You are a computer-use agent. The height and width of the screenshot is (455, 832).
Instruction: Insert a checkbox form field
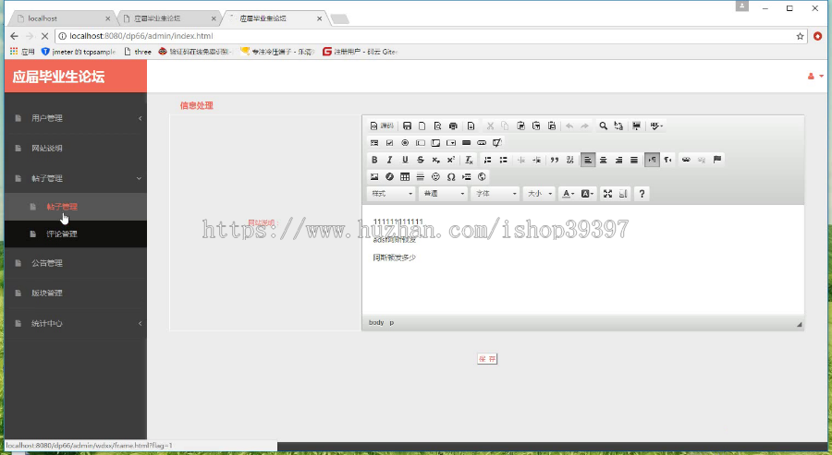point(389,143)
